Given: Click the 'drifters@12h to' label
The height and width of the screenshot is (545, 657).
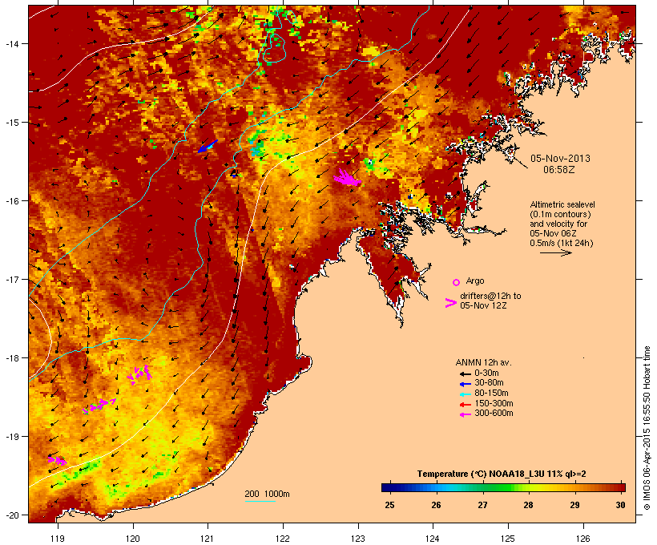Looking at the screenshot, I should [490, 296].
